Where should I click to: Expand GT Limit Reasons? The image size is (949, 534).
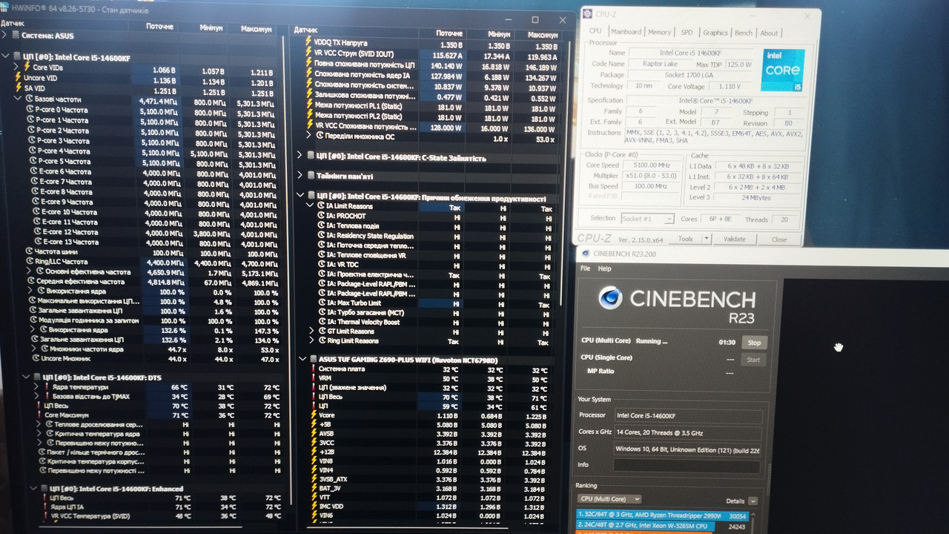tap(311, 332)
